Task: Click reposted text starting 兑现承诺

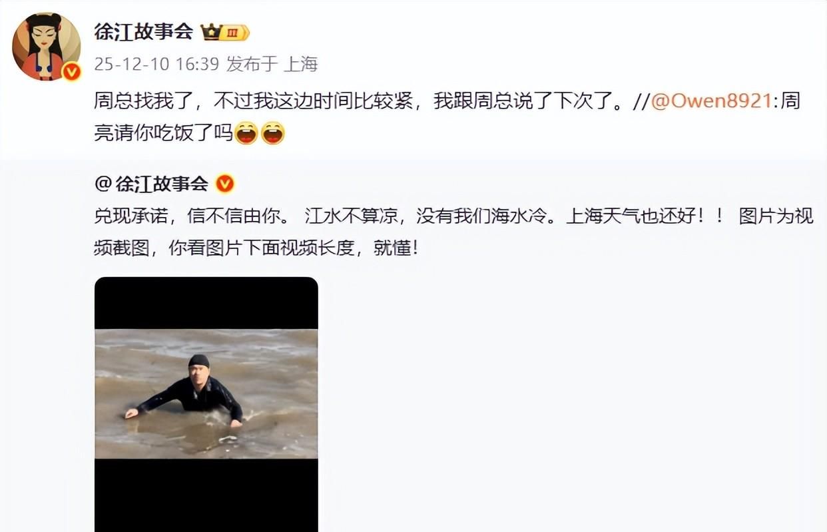Action: 454,232
